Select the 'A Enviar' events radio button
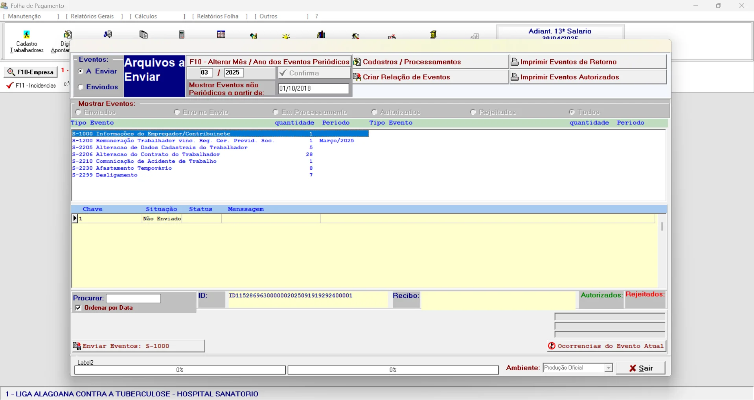The image size is (754, 400). [81, 72]
